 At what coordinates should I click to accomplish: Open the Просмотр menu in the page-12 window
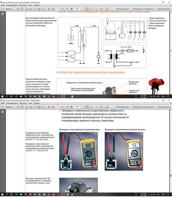[23, 5]
